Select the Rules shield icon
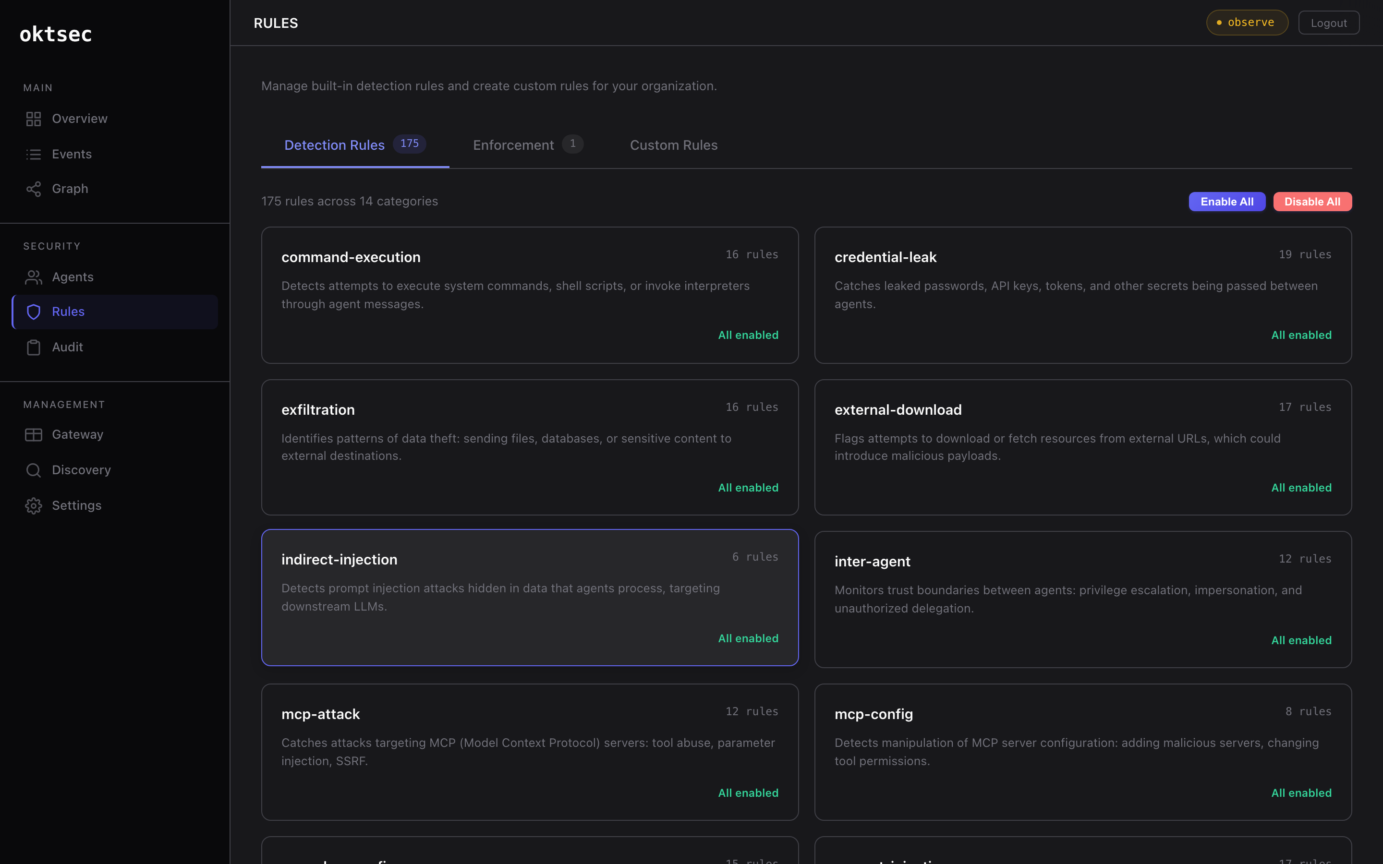1383x864 pixels. (33, 312)
